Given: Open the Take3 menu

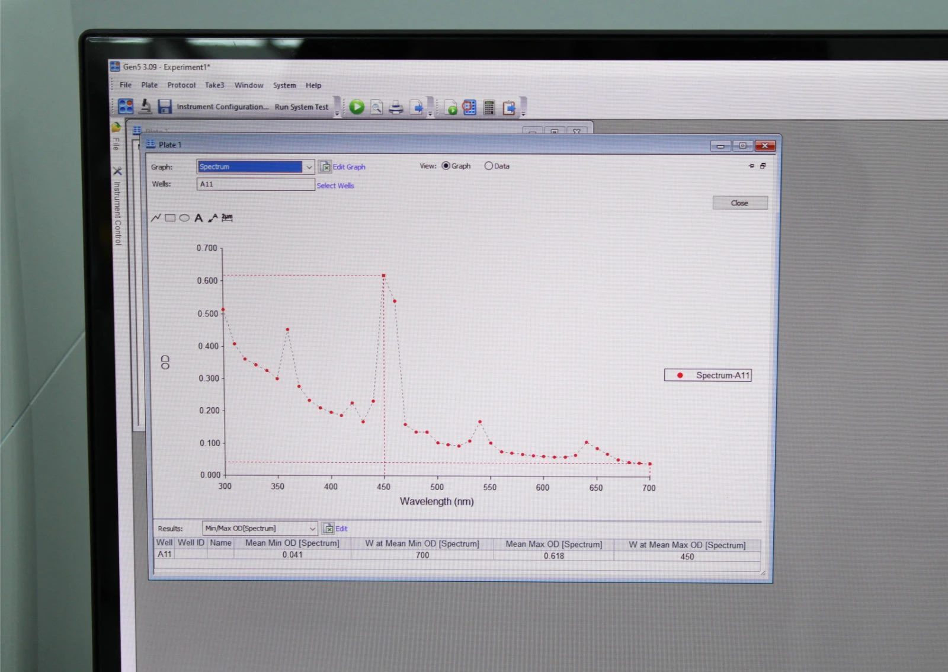Looking at the screenshot, I should coord(214,85).
